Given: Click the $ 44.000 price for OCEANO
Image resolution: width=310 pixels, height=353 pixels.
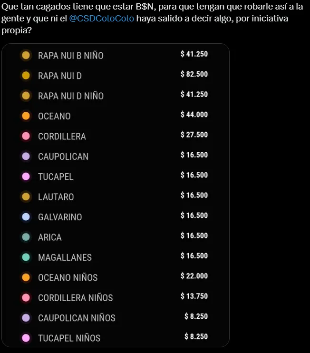Looking at the screenshot, I should coord(194,115).
